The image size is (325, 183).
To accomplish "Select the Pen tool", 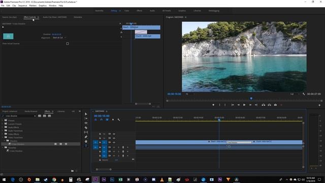I will (86, 137).
